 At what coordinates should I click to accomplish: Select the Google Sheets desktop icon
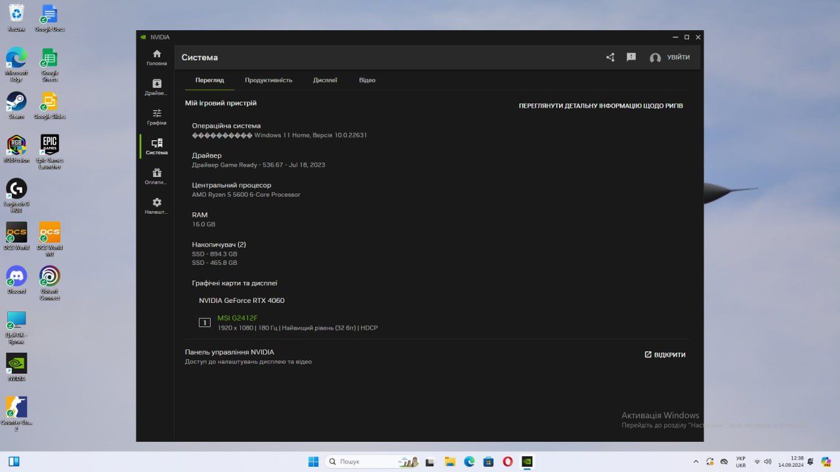tap(50, 64)
